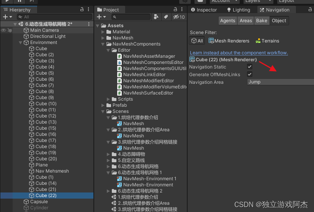Click the Hierarchy panel lock icon
Screen dimensions: 314x212
pos(82,10)
